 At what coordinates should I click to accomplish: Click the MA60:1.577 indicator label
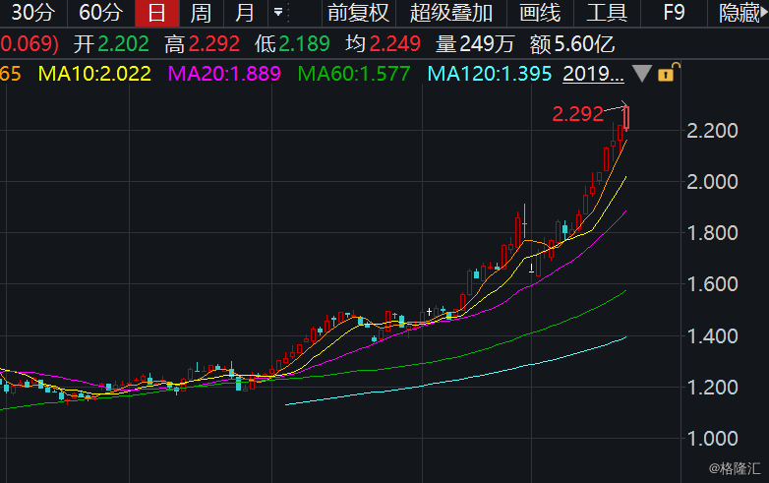(354, 74)
